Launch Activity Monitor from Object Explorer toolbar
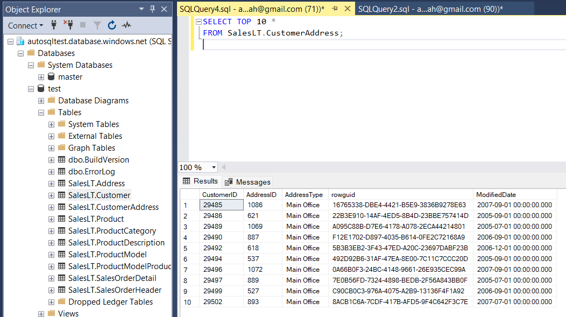Screen dimensions: 566x317 point(125,25)
